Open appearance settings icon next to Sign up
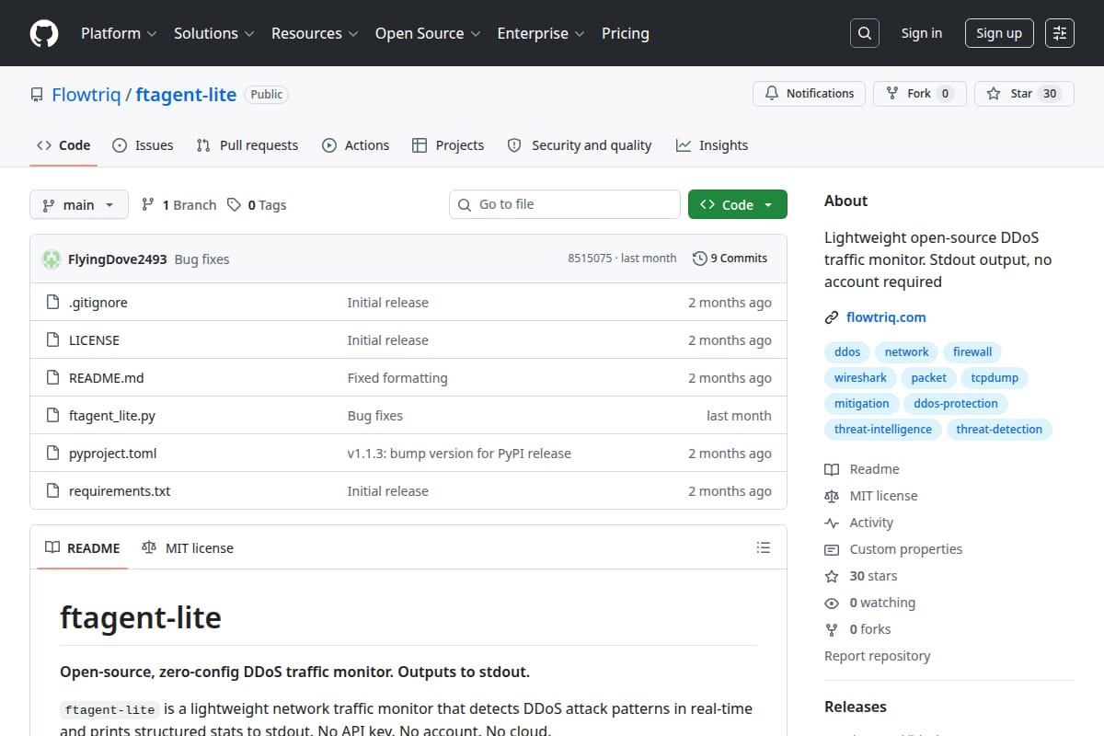 (x=1060, y=33)
